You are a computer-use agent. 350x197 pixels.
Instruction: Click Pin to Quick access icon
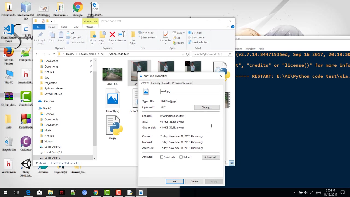coord(40,35)
